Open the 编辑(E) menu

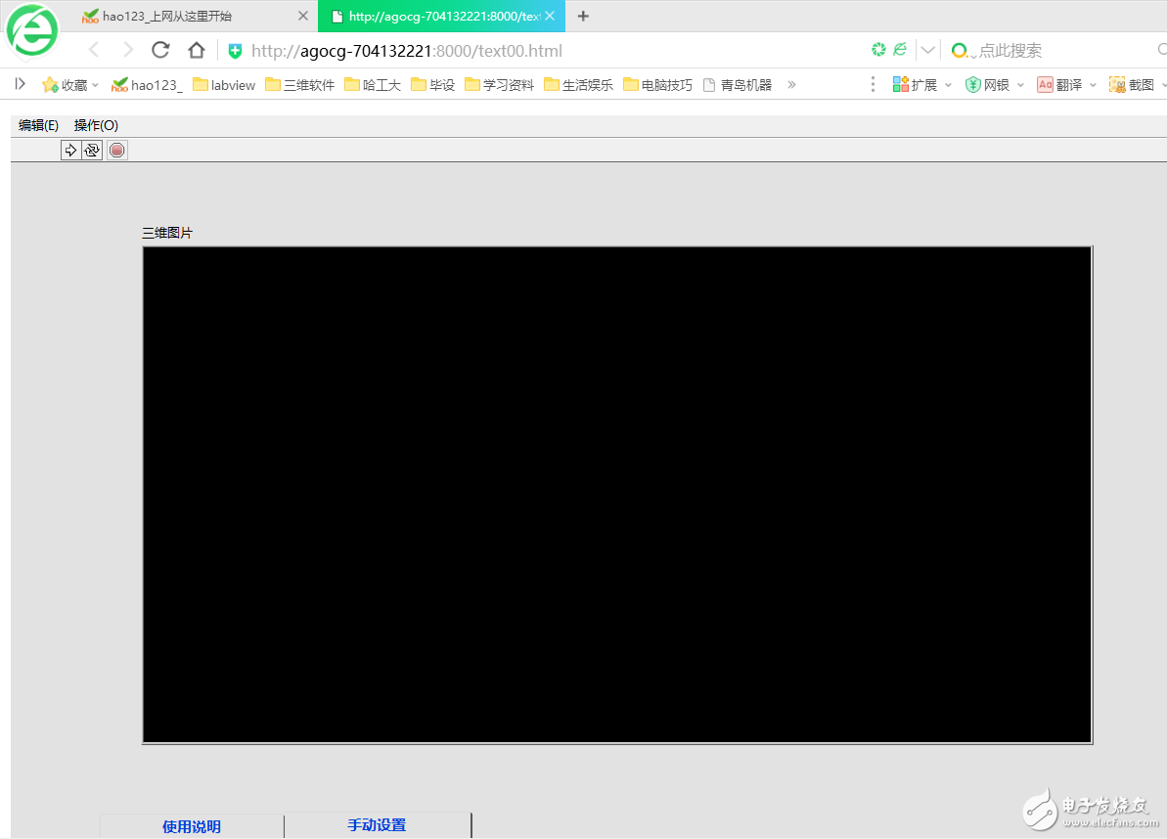click(x=39, y=125)
